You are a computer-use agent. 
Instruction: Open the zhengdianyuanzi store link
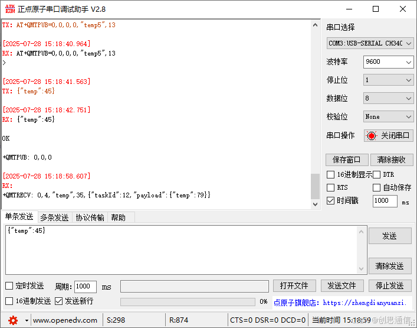[x=340, y=303]
